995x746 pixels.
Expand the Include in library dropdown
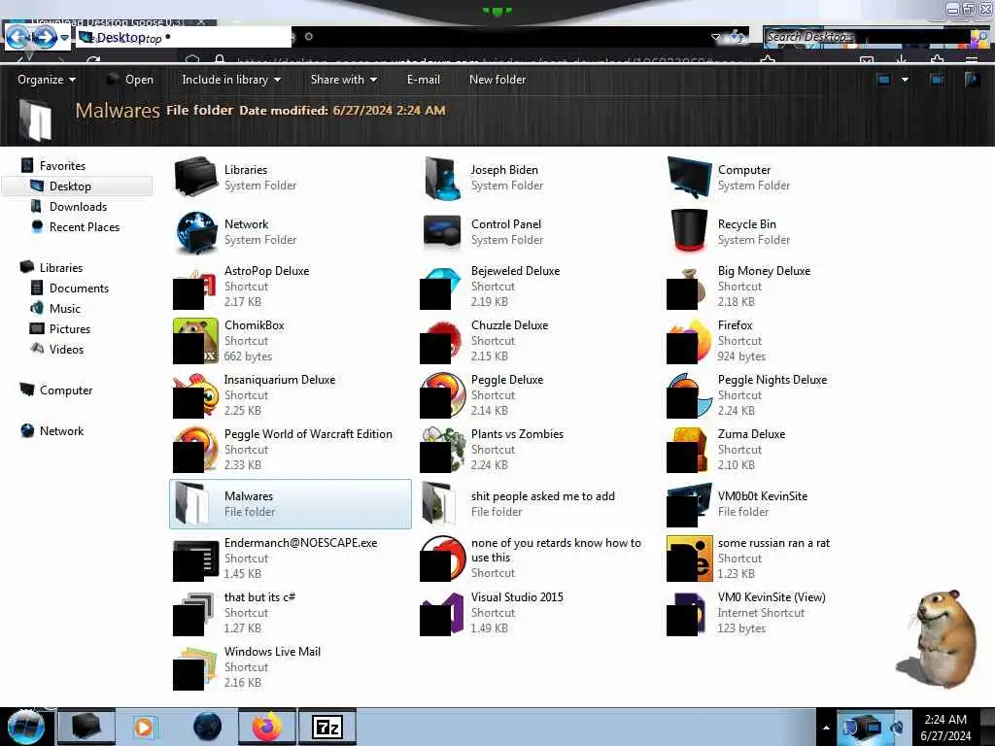231,80
